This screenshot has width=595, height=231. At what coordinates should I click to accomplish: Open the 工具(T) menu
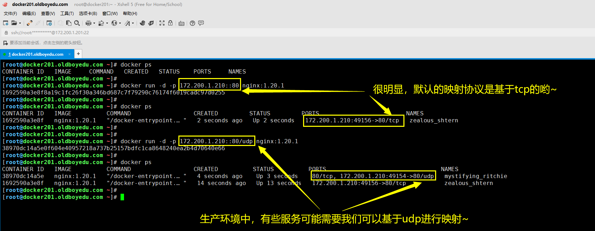coord(67,14)
